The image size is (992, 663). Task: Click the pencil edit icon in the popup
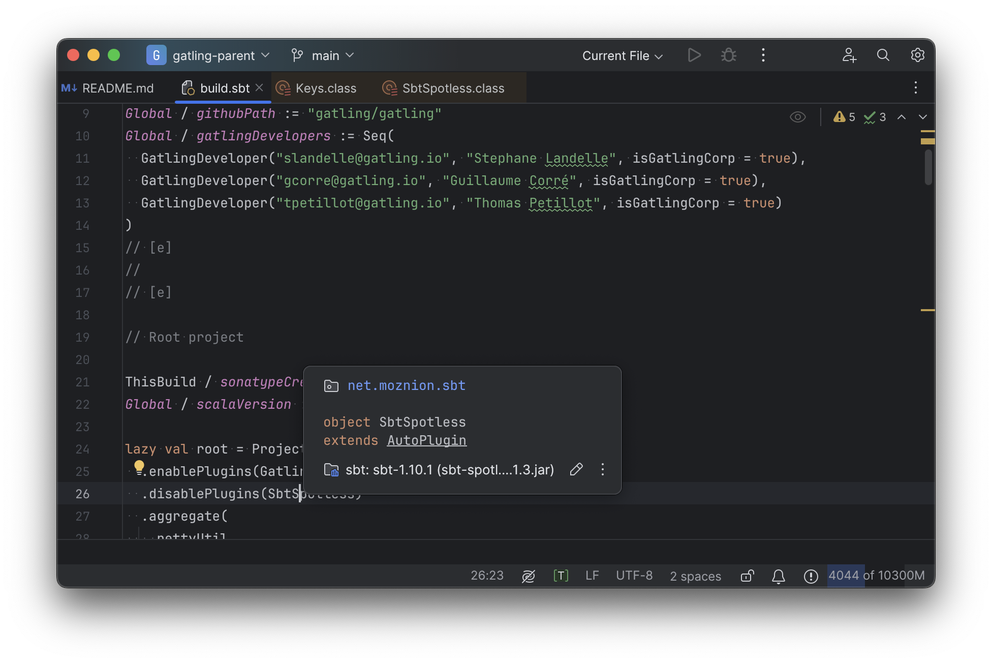(x=576, y=469)
